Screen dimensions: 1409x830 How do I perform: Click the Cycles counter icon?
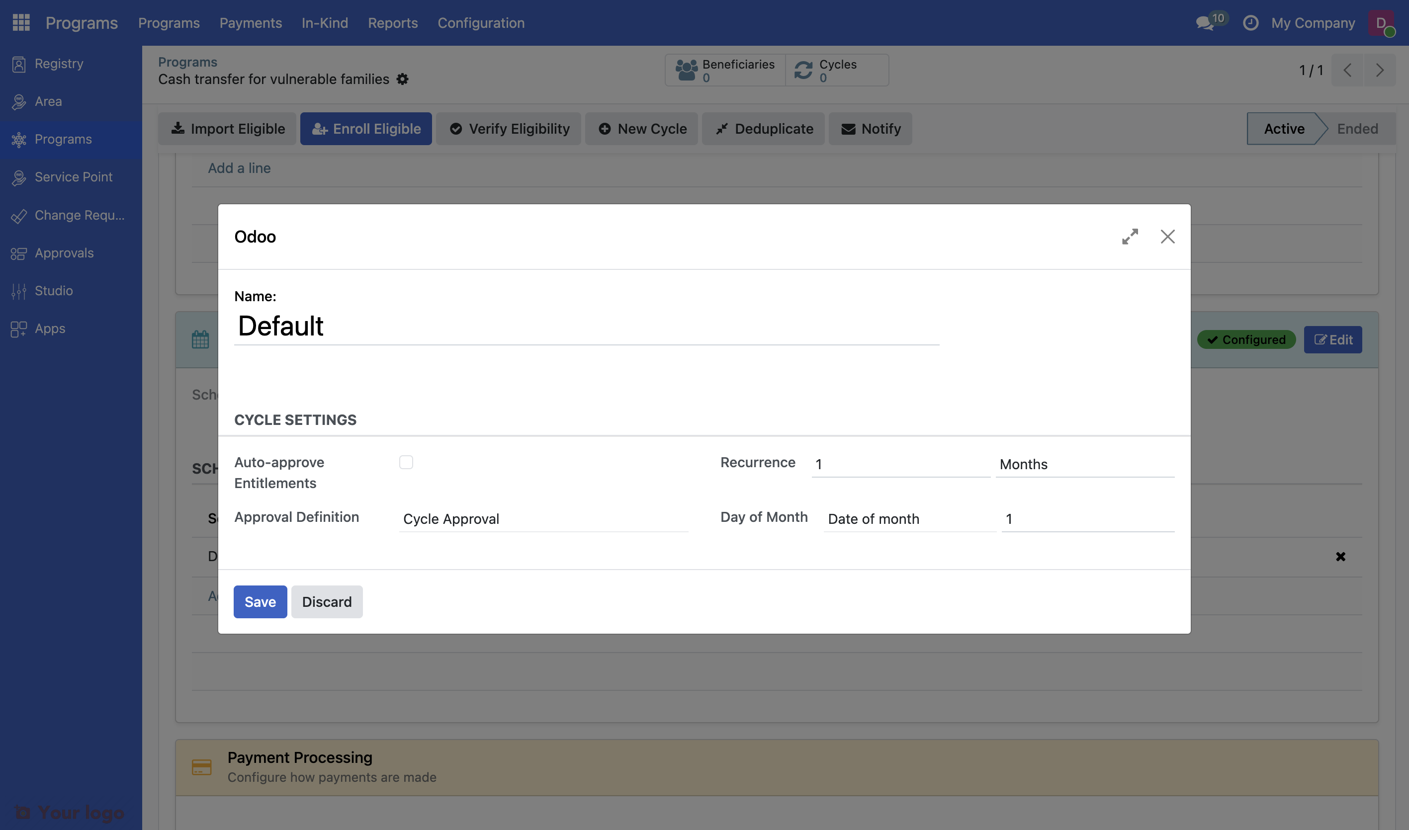click(x=804, y=70)
